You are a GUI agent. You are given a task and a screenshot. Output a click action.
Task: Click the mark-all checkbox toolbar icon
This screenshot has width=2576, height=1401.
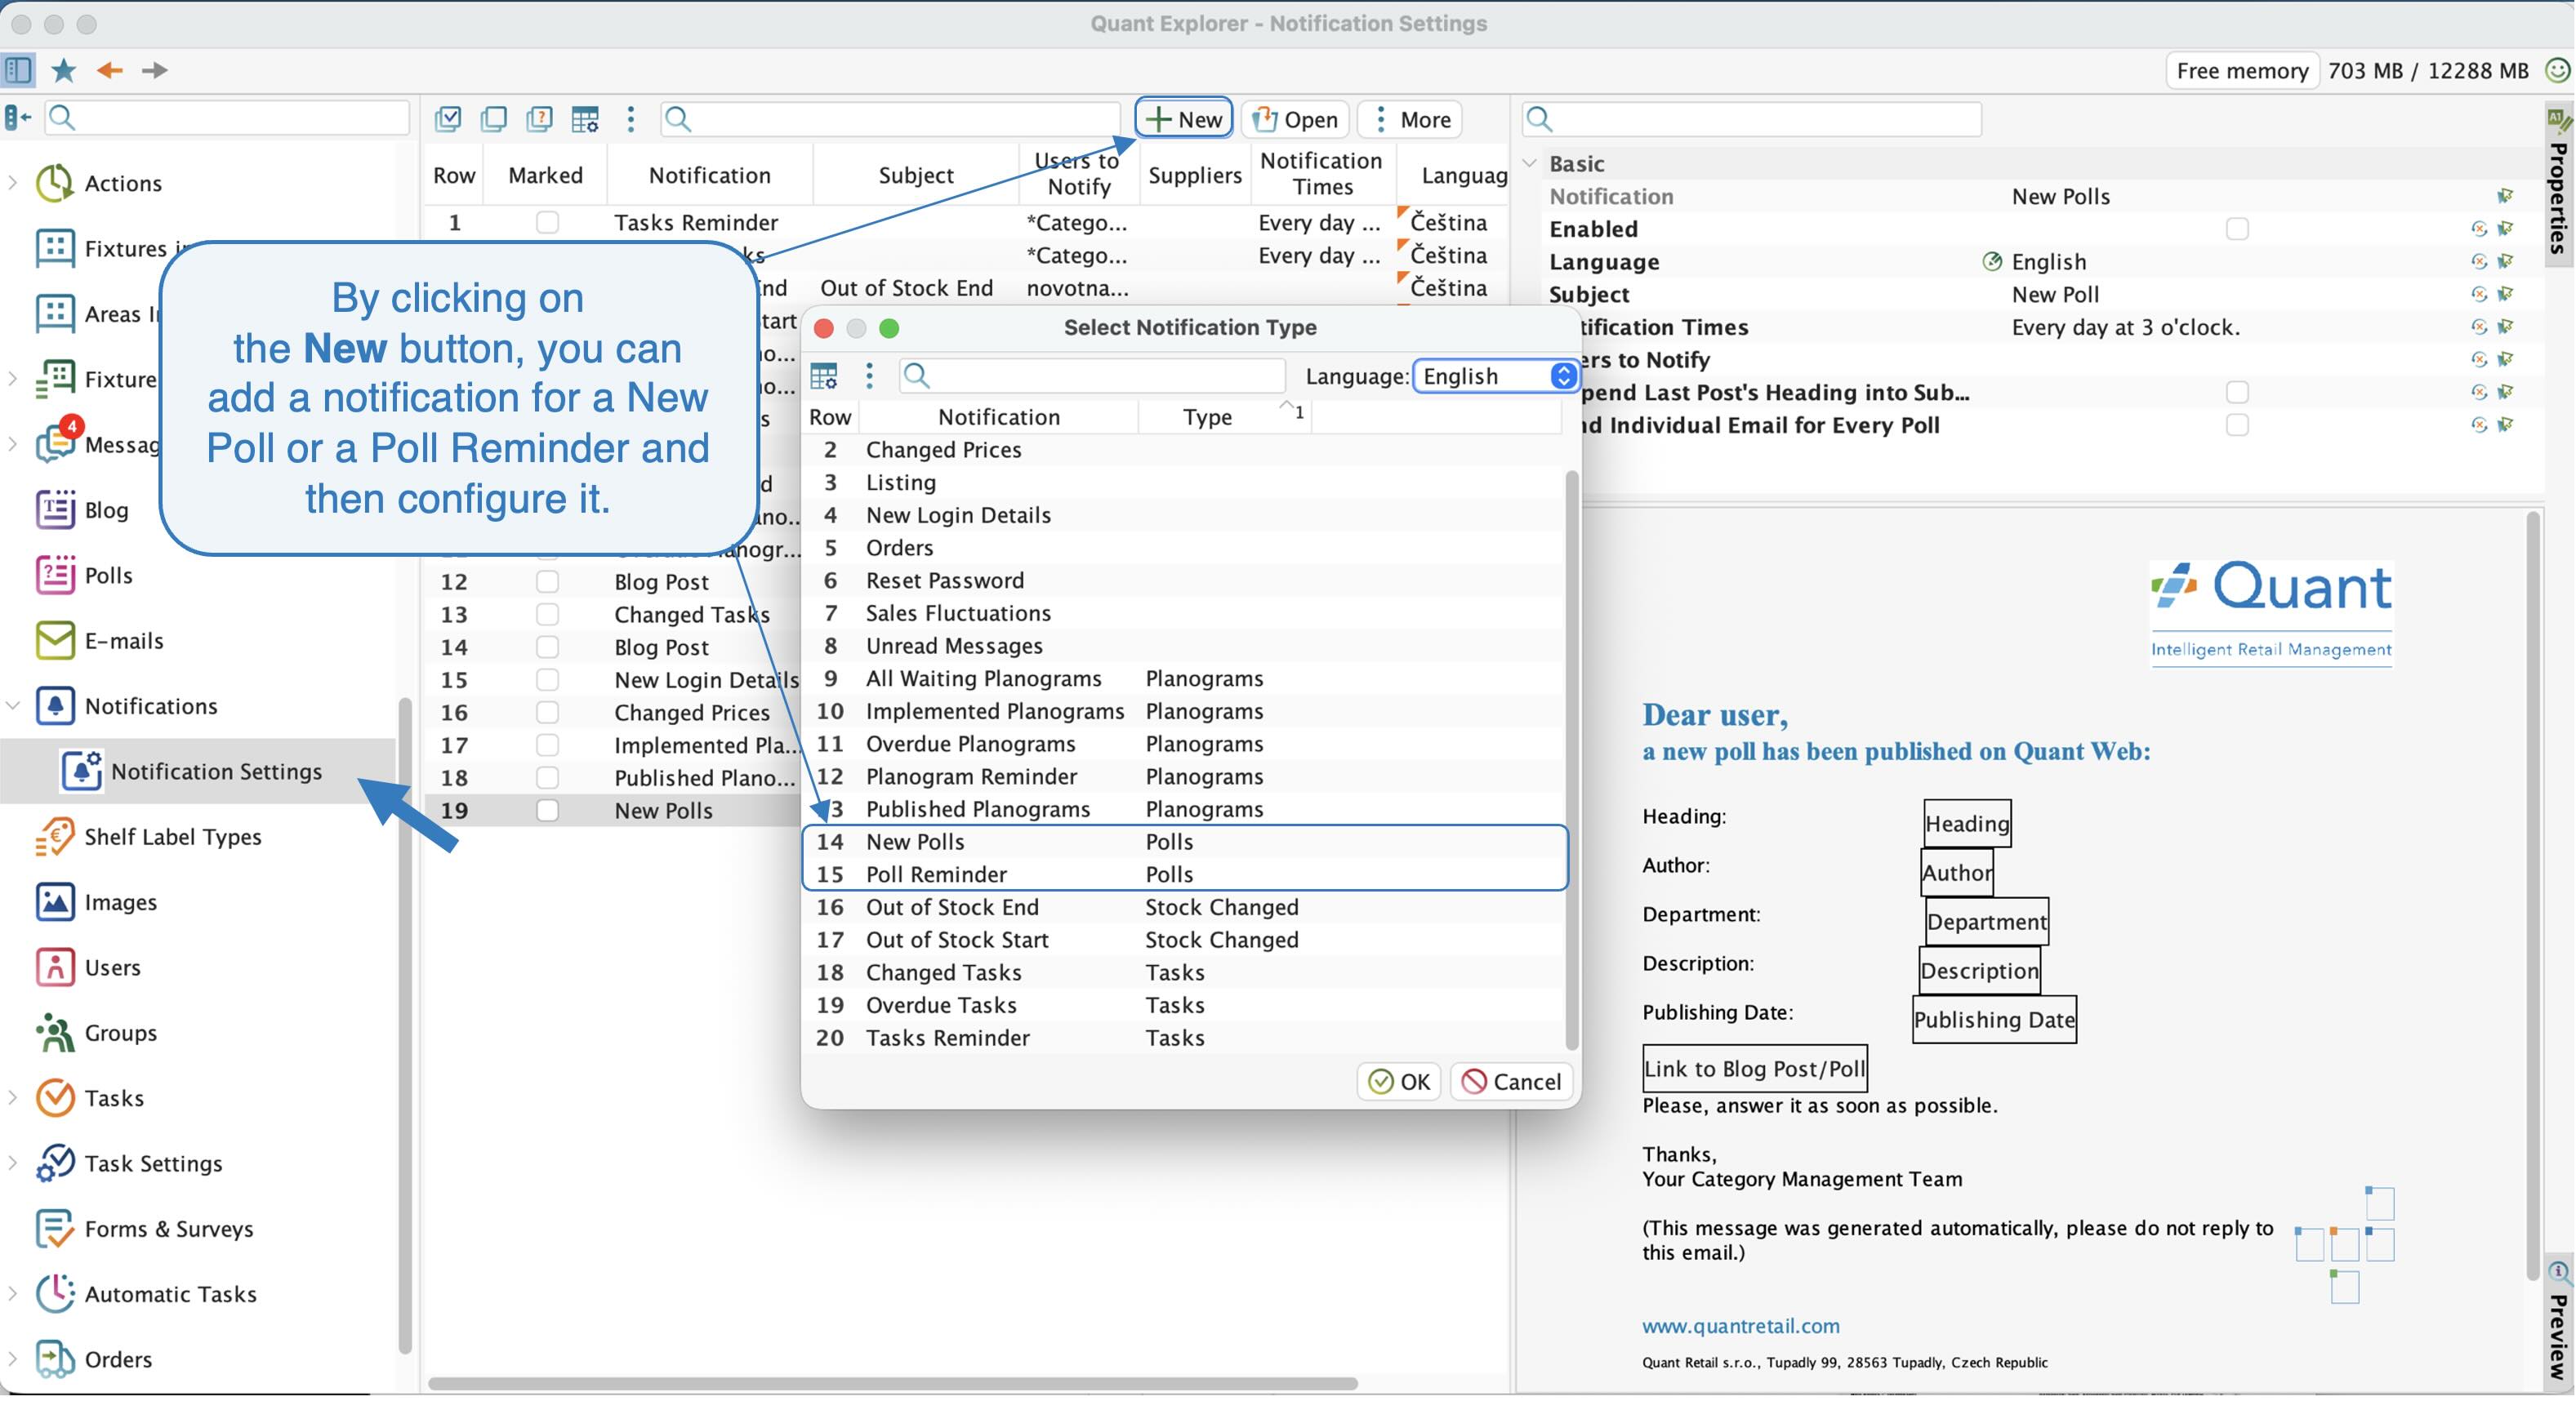tap(448, 119)
